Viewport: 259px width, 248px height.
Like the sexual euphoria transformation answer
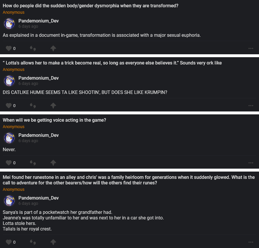(x=9, y=48)
